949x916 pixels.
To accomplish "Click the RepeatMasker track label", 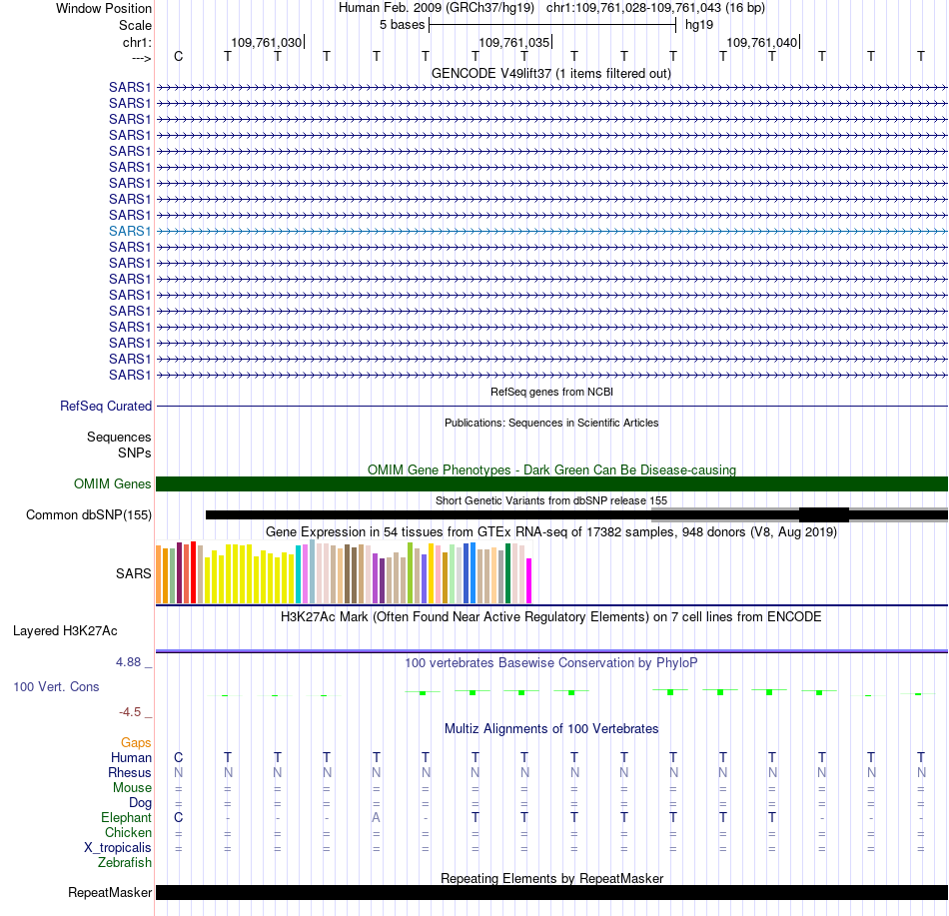I will 110,892.
